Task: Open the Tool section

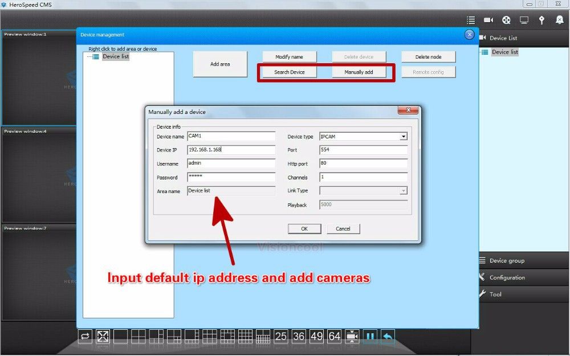Action: click(x=524, y=294)
